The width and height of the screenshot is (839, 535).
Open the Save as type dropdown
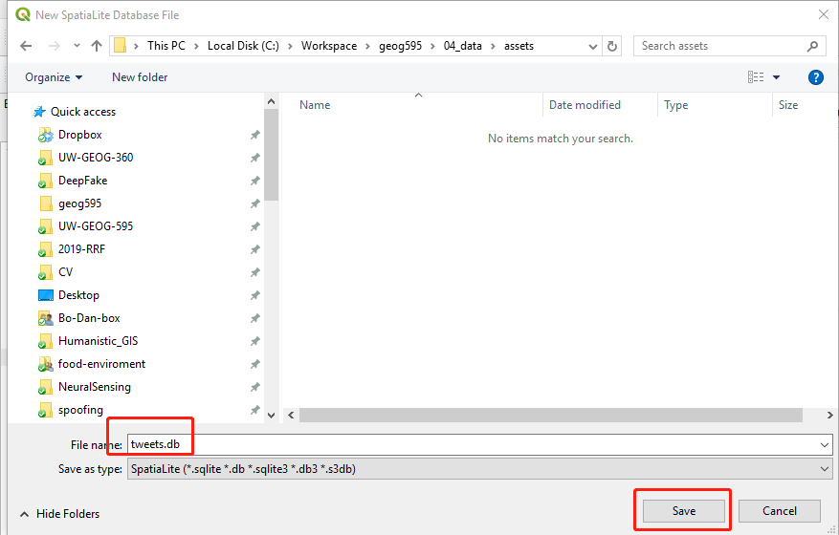tap(478, 469)
